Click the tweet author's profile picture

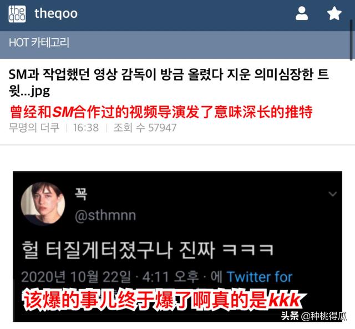pos(43,204)
